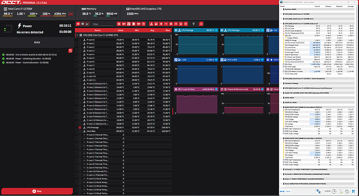Viewport: 359px width, 196px height.
Task: Close HWiNFO sensors with blue X icon
Action: tap(353, 191)
